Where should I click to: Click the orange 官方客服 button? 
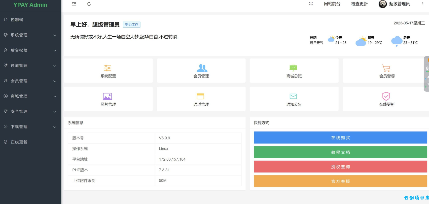[340, 181]
